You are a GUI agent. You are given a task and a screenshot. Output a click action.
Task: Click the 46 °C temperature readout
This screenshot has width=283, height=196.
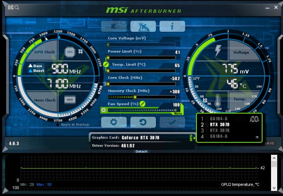point(236,84)
